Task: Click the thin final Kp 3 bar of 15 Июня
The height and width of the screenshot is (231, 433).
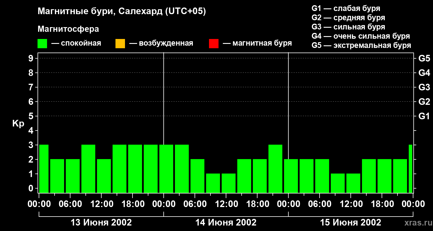Action: point(410,169)
